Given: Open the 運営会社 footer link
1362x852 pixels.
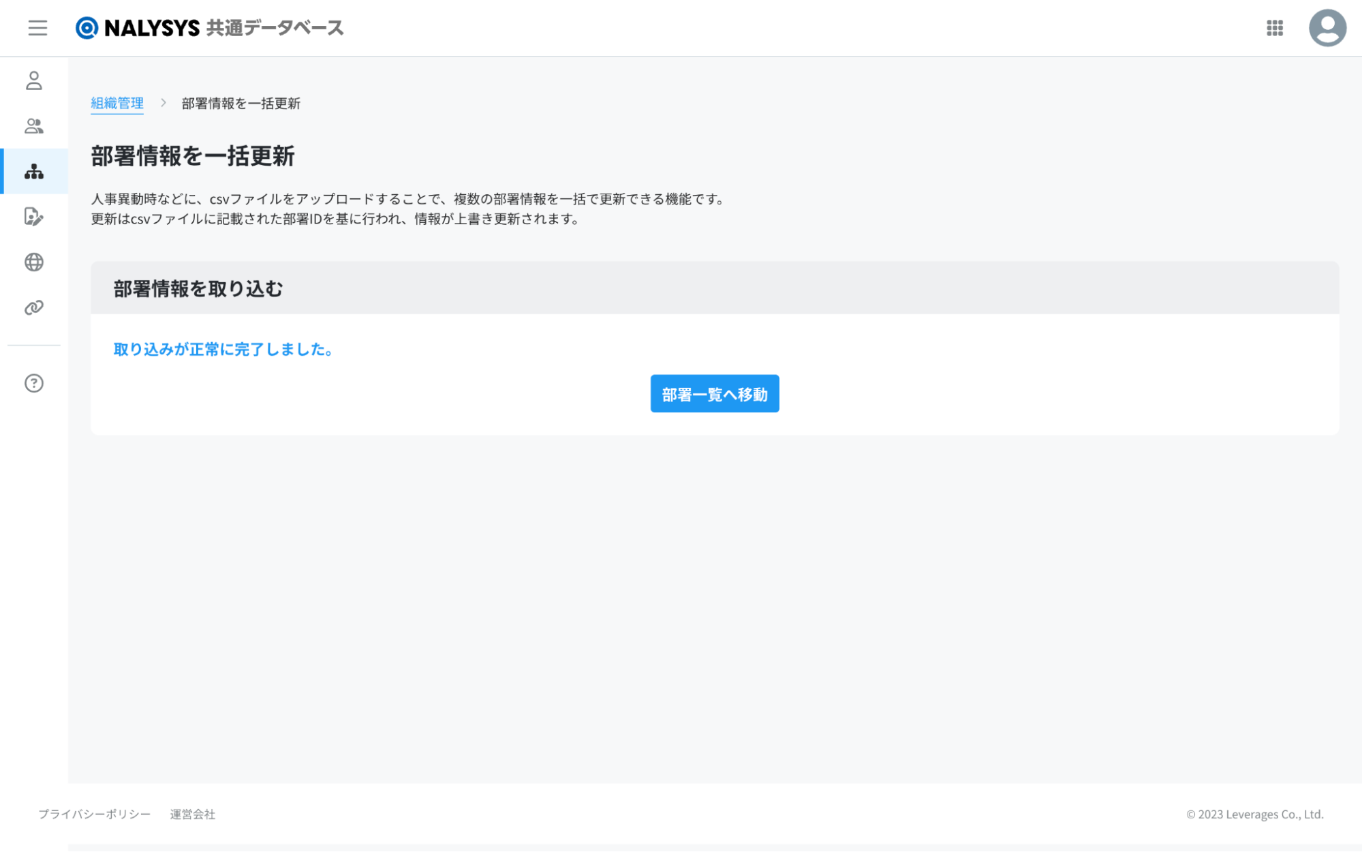Looking at the screenshot, I should [192, 814].
